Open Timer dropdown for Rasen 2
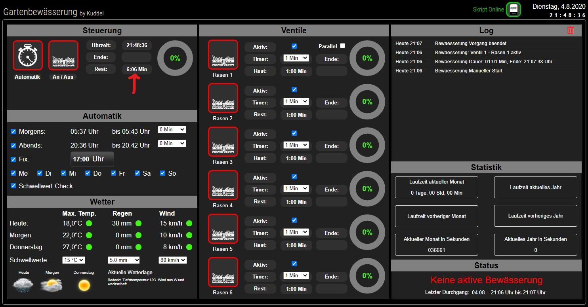This screenshot has width=588, height=307. (296, 102)
